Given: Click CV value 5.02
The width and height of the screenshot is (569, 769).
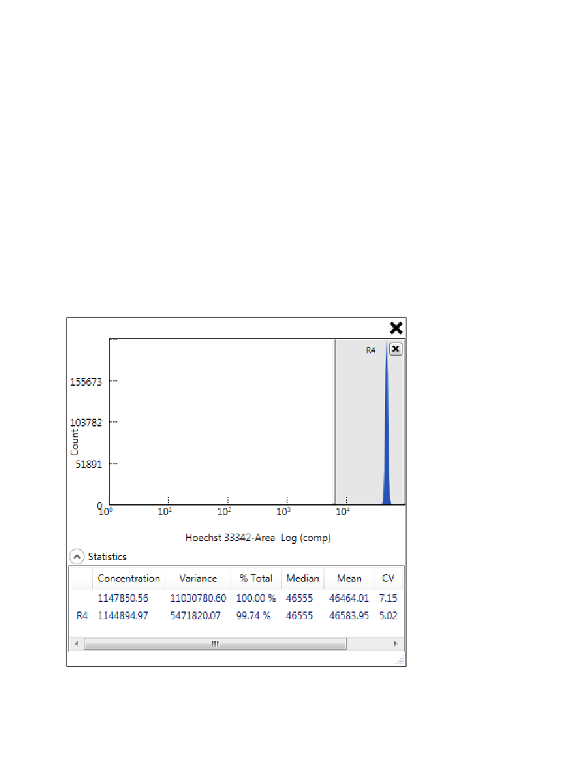Looking at the screenshot, I should 388,616.
